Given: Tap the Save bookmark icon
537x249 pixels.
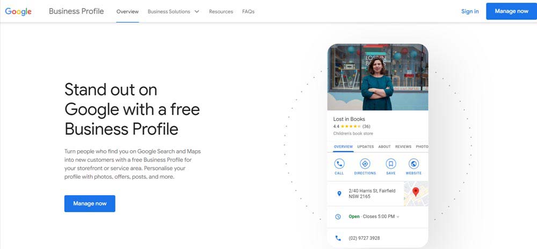Looking at the screenshot, I should tap(391, 164).
